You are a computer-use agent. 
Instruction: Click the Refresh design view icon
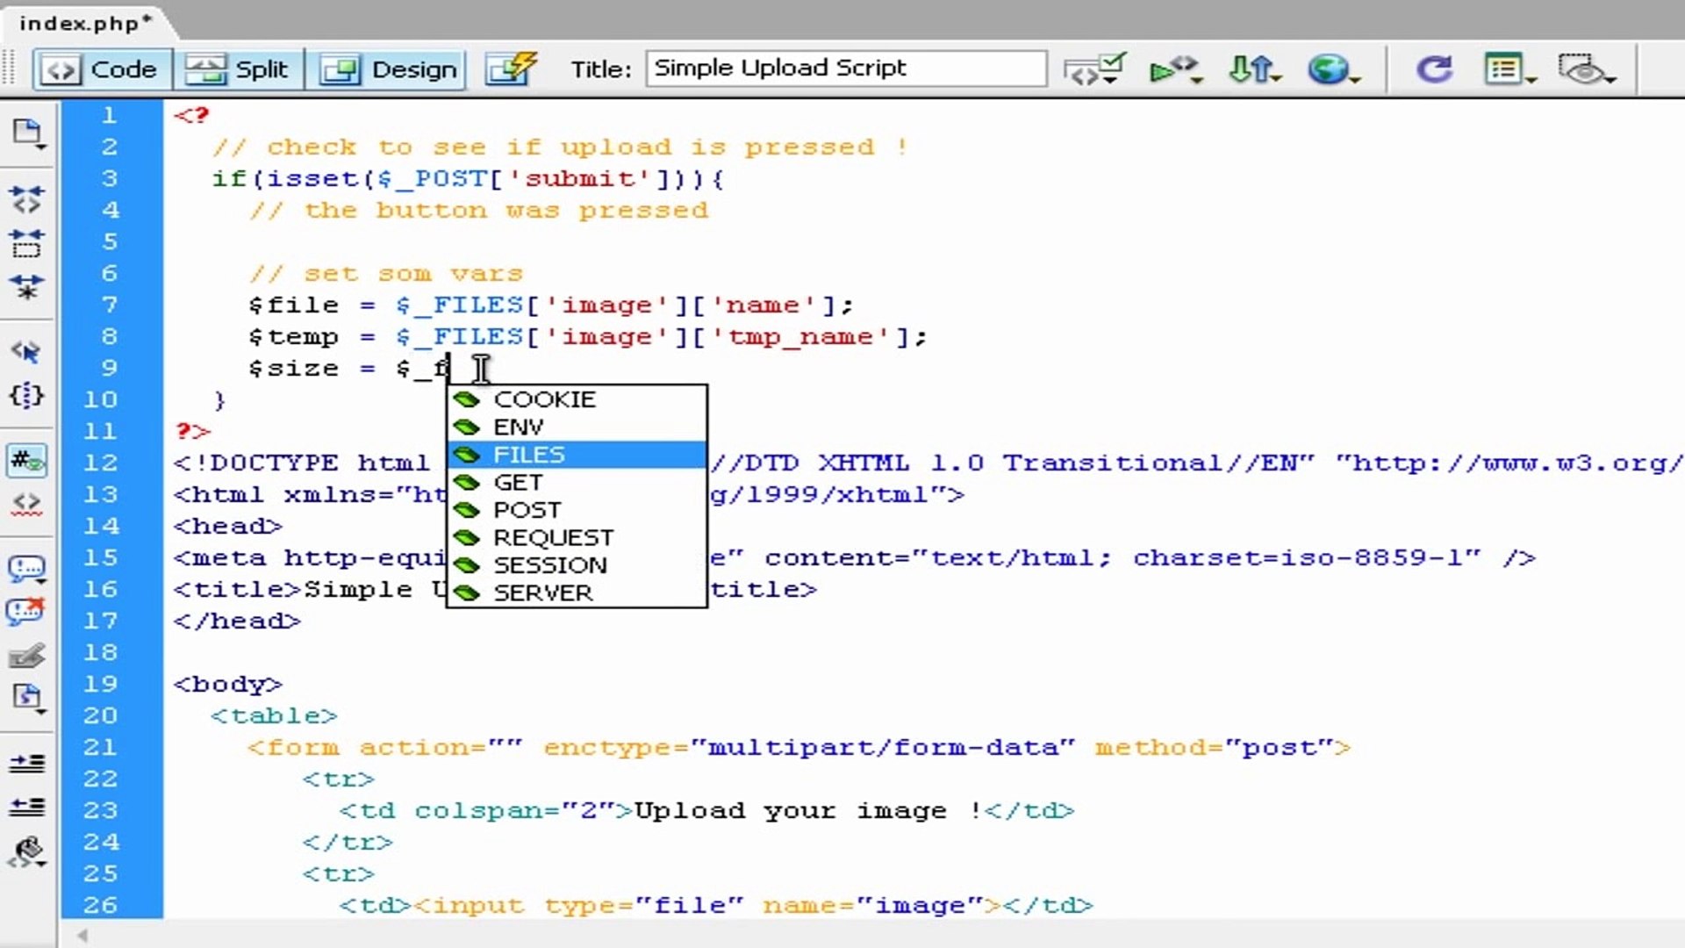pyautogui.click(x=1434, y=69)
